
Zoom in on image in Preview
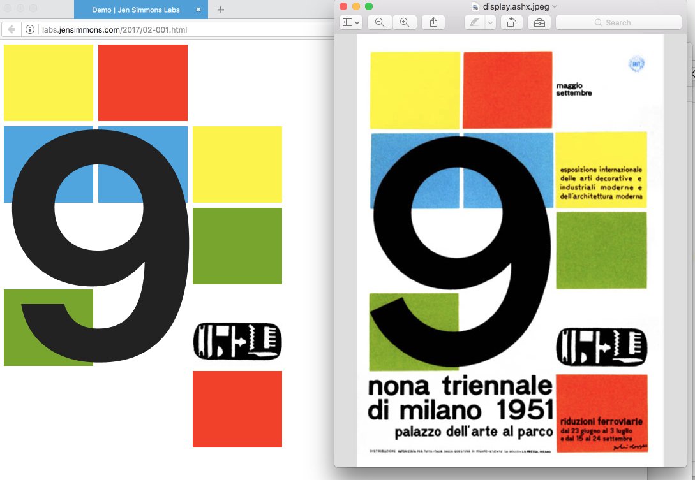tap(404, 22)
